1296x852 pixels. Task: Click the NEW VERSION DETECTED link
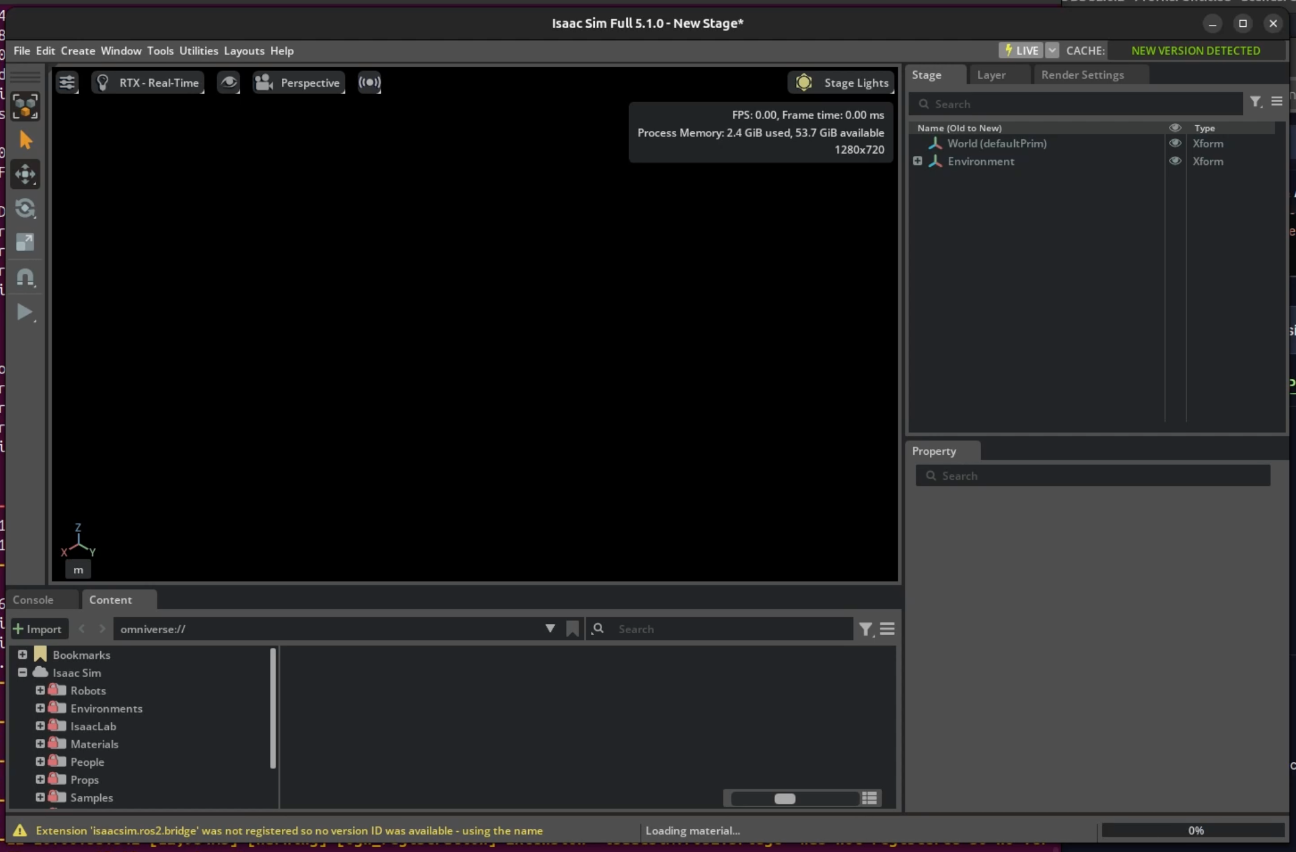click(x=1195, y=50)
